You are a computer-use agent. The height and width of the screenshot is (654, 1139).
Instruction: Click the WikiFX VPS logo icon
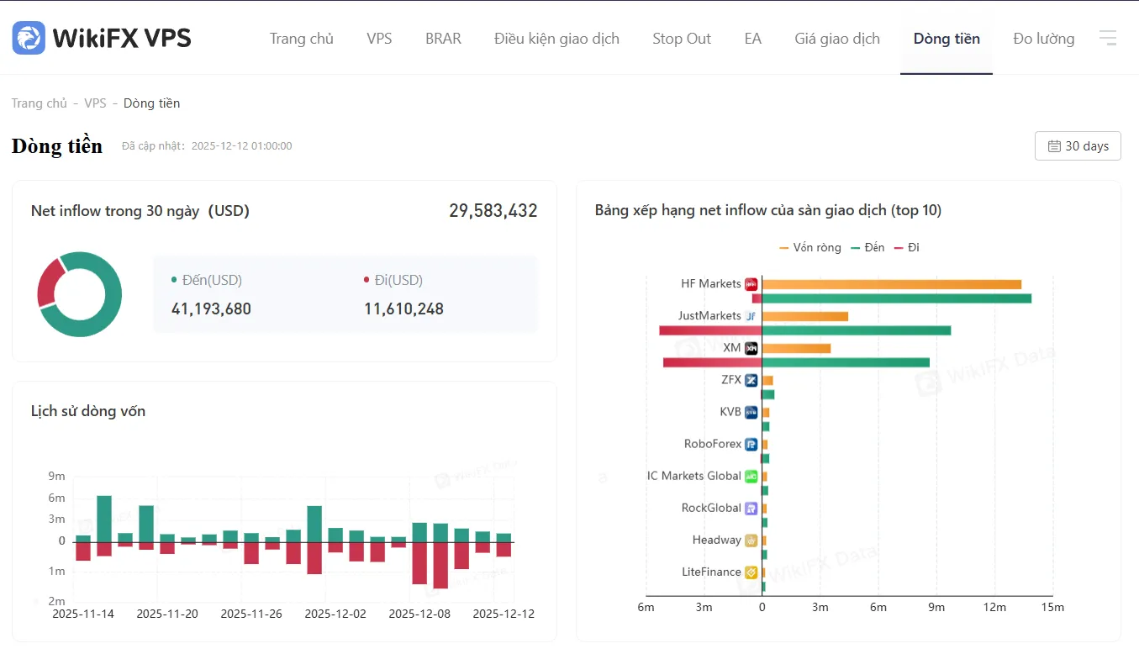29,38
